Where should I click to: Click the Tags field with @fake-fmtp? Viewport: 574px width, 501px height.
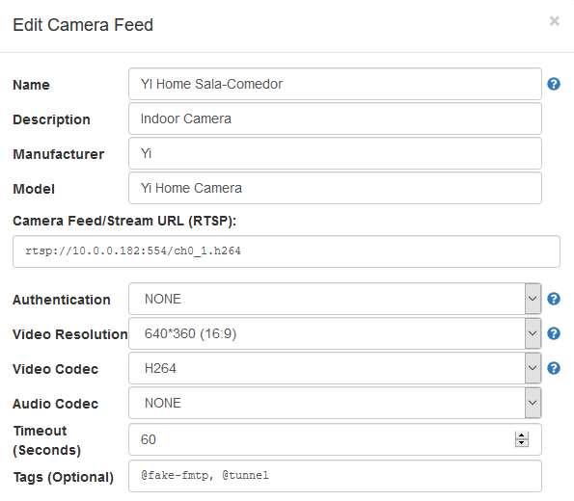(335, 476)
